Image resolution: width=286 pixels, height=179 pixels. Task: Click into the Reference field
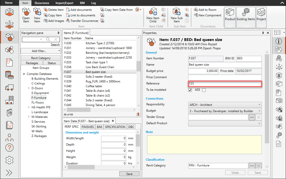(x=225, y=83)
